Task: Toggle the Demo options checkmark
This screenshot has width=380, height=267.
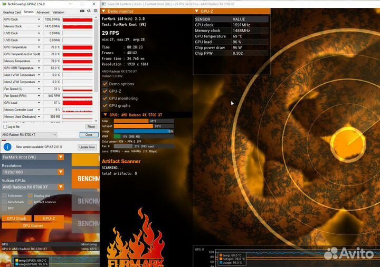Action: [x=105, y=84]
